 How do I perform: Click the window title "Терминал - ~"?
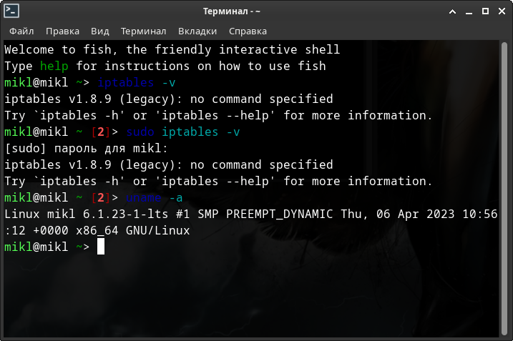256,11
